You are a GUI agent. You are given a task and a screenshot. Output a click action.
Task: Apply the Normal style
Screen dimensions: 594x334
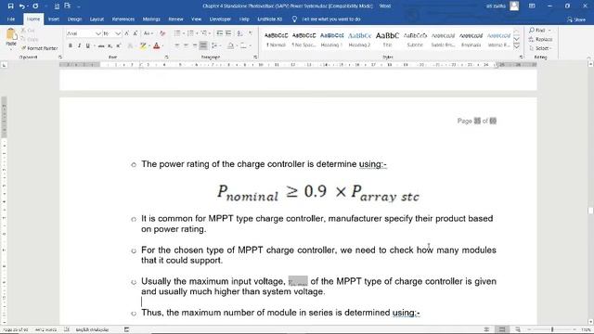pos(276,40)
